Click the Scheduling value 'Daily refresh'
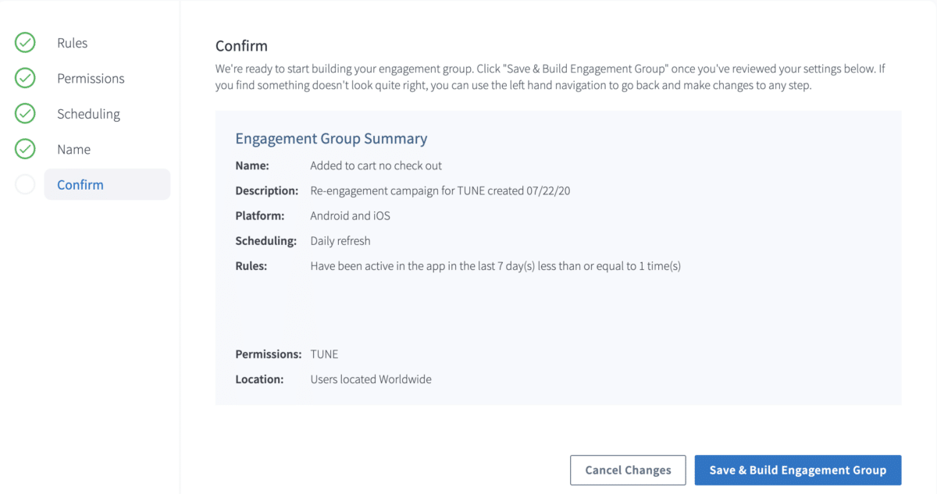The image size is (937, 494). [340, 240]
